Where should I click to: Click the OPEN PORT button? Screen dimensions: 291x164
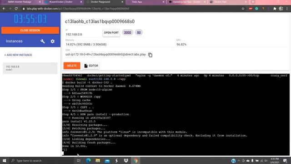point(111,32)
